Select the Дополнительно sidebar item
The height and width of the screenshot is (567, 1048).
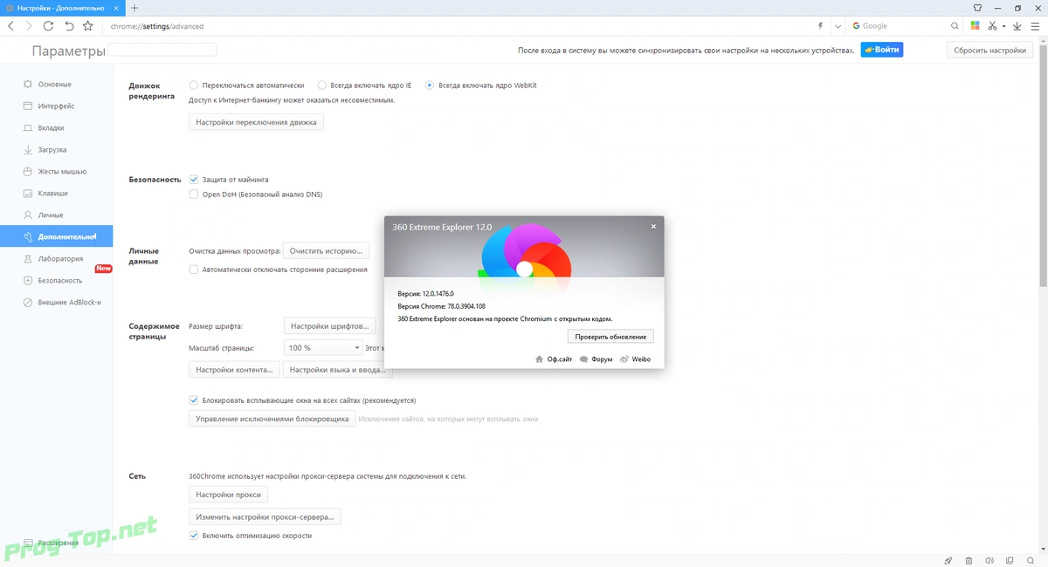(x=56, y=237)
